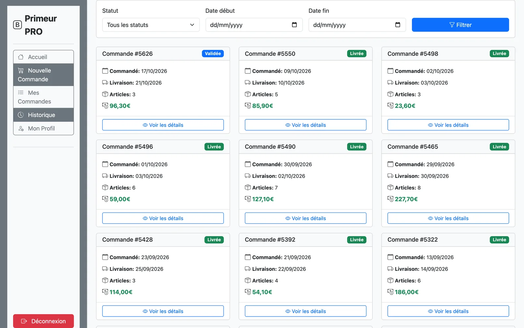View details of Commande #5498
The height and width of the screenshot is (328, 524).
point(448,125)
